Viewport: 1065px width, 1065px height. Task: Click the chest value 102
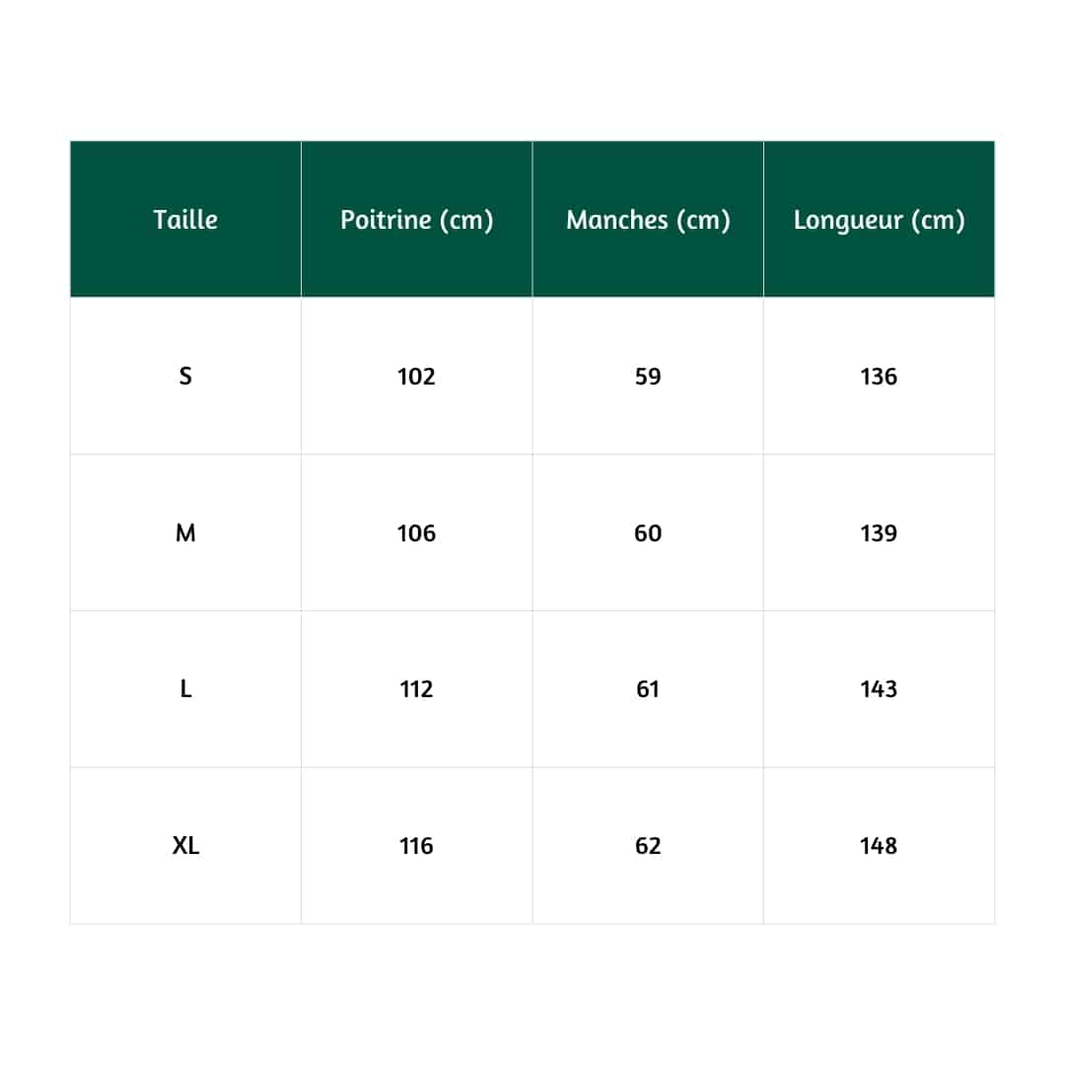click(416, 376)
